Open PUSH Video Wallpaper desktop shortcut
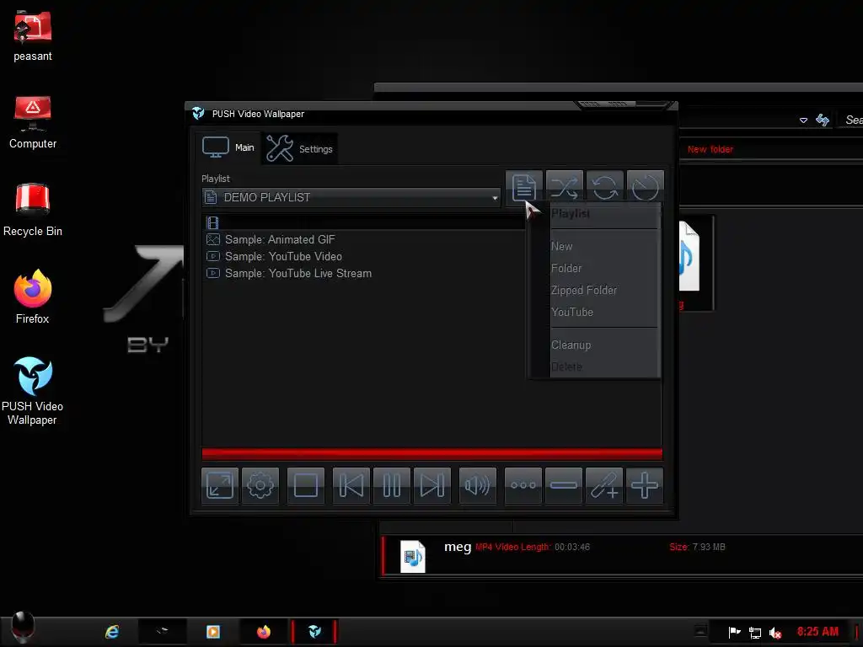Image resolution: width=863 pixels, height=647 pixels. pyautogui.click(x=33, y=391)
